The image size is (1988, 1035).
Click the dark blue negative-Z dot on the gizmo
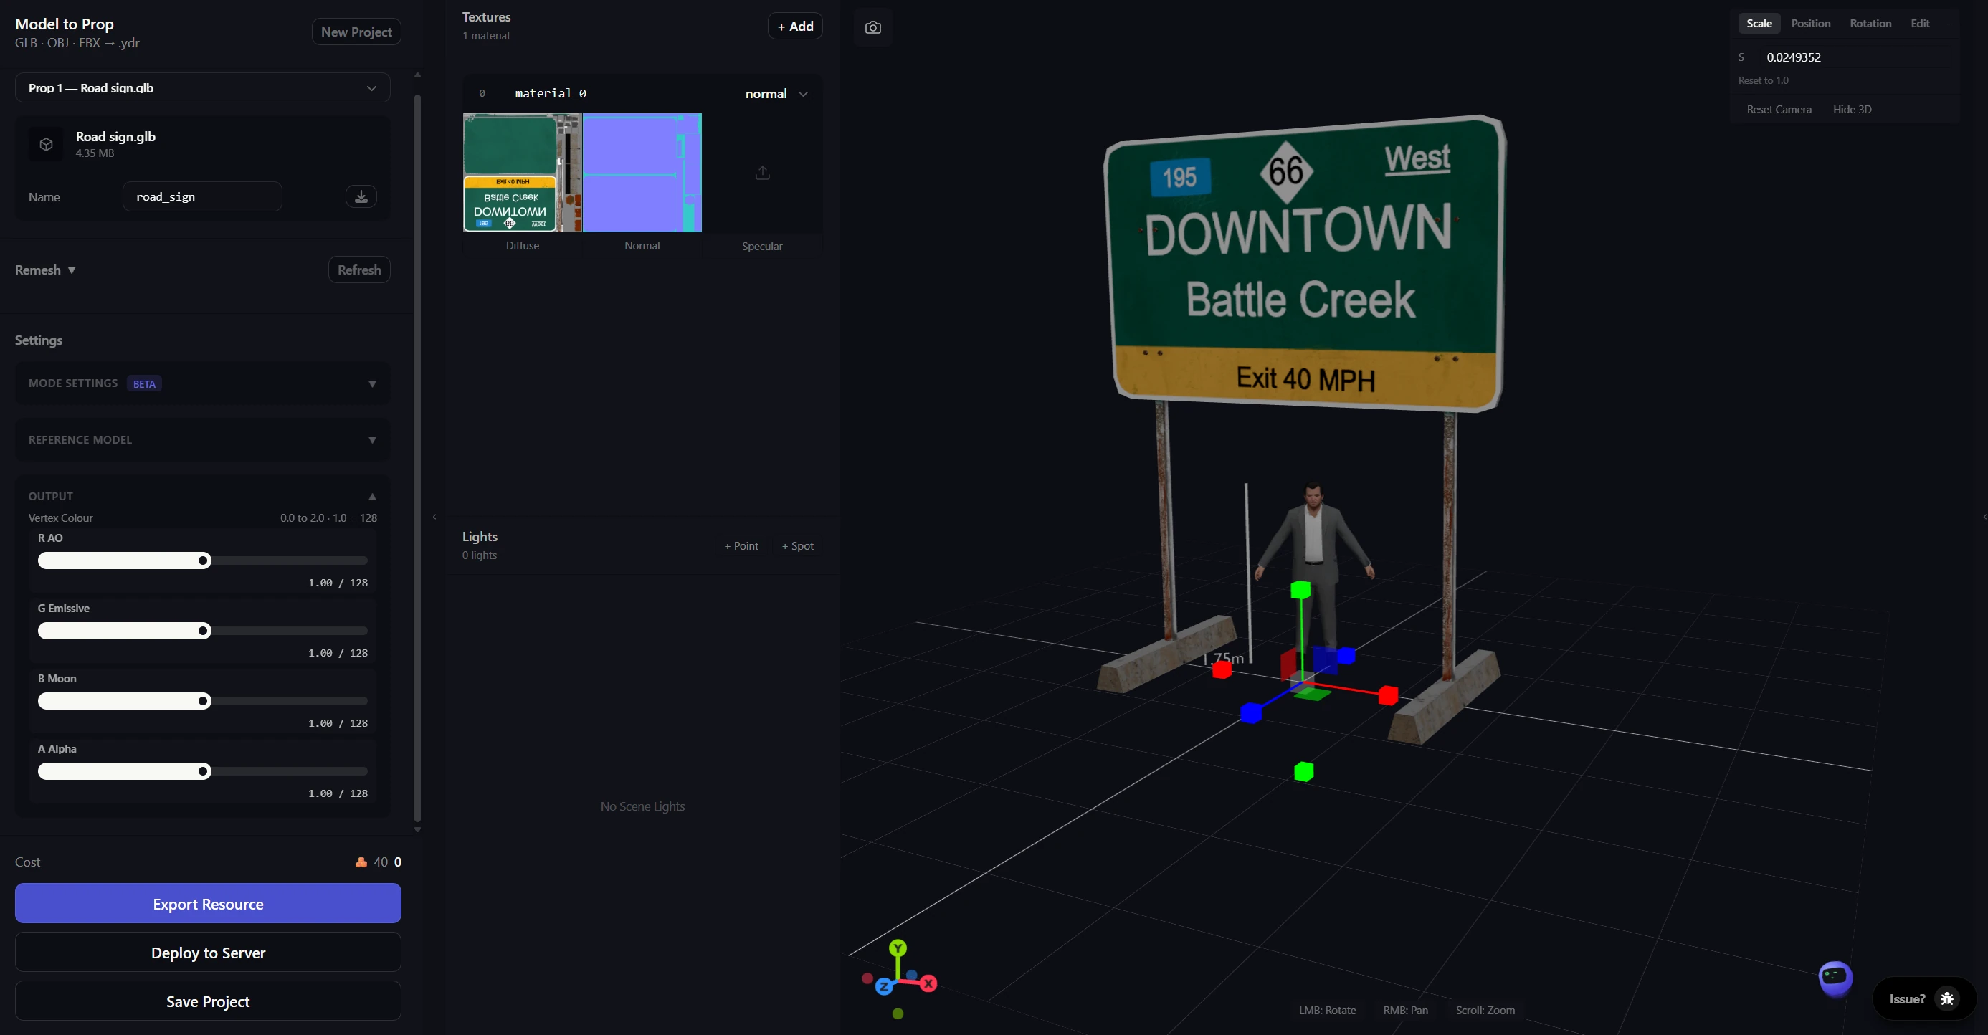[912, 976]
